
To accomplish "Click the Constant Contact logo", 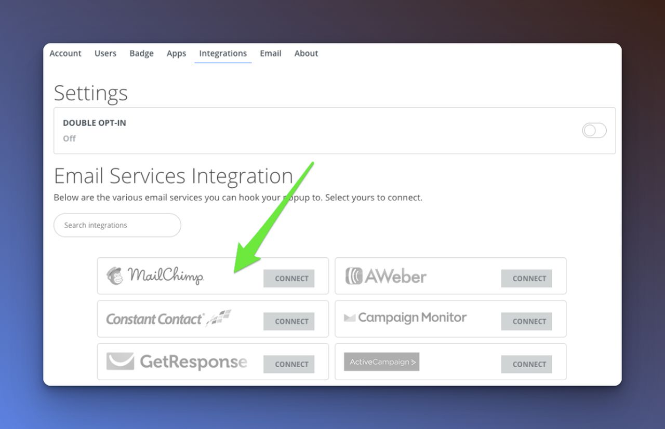I will pos(168,319).
